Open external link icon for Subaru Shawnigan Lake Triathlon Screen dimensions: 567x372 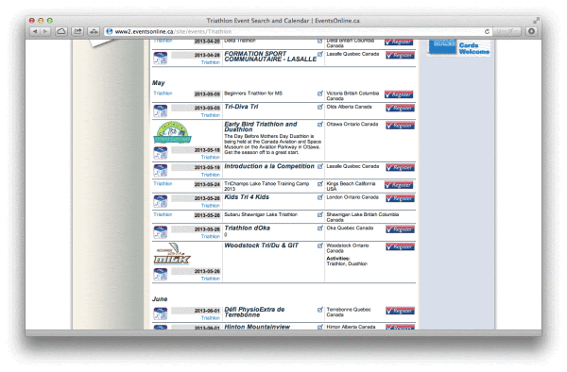tap(320, 215)
